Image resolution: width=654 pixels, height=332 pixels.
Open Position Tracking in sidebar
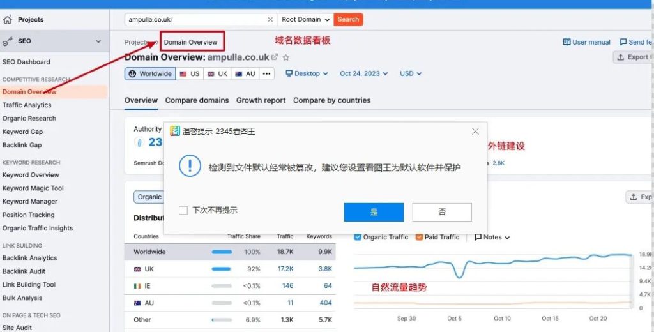point(28,215)
